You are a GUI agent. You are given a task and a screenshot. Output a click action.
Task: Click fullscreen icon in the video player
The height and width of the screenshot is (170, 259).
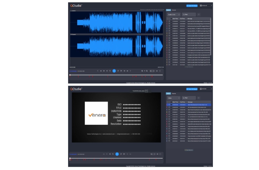coord(160,154)
